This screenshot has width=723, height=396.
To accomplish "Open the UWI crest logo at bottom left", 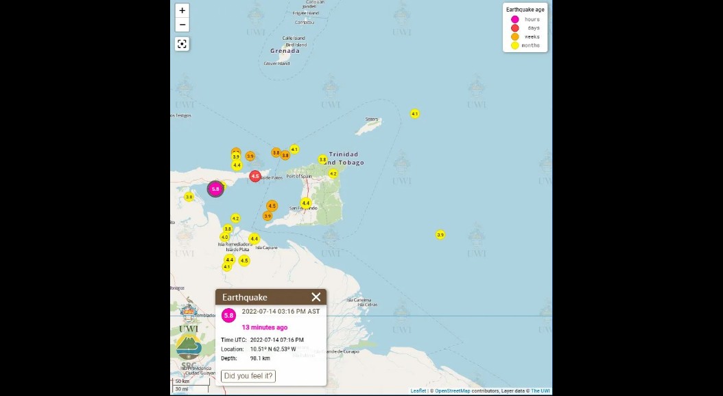I will coord(188,315).
